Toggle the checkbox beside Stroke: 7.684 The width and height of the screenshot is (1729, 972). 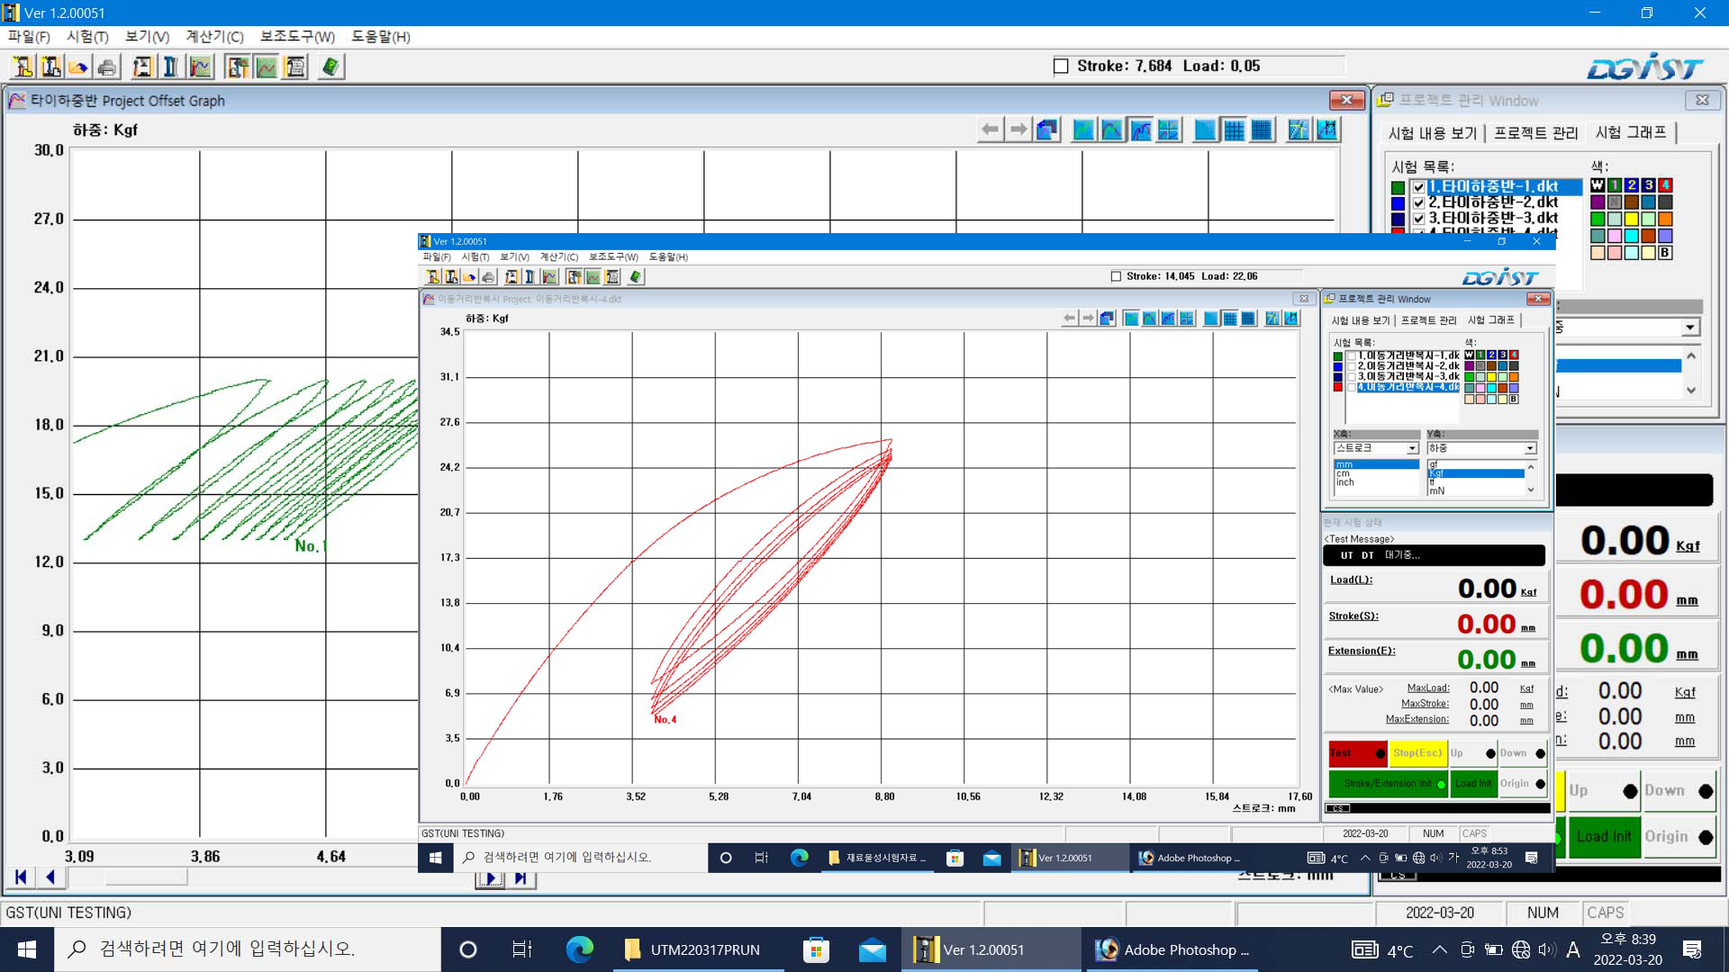coord(1061,66)
